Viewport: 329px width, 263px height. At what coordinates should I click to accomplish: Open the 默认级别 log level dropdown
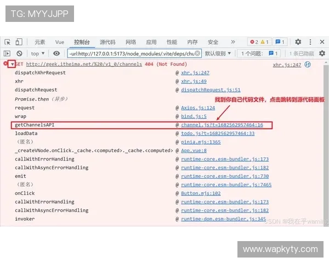click(x=218, y=54)
